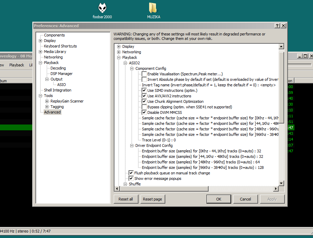Collapse Component Config node
Screen dimensions: 313x238
[x=132, y=68]
